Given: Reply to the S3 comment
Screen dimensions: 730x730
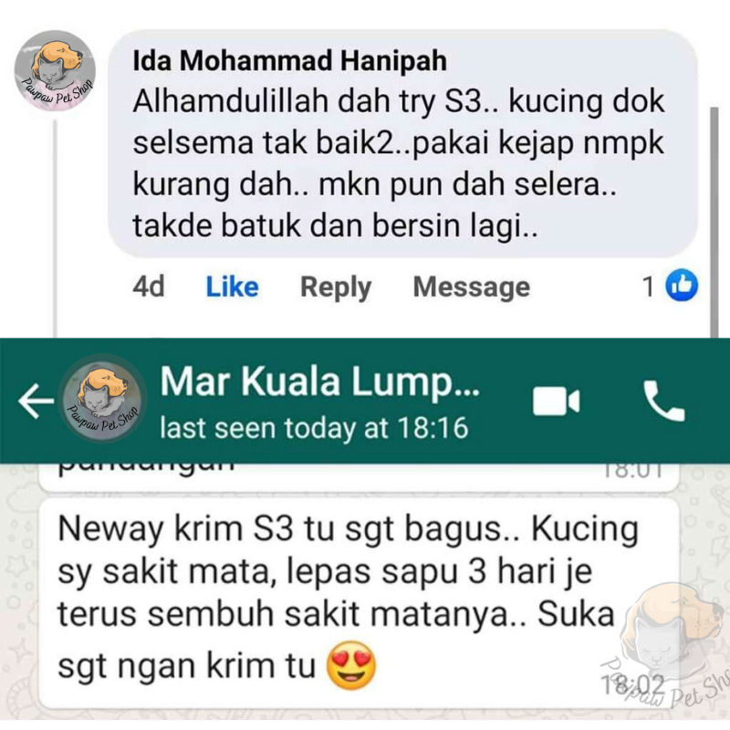Looking at the screenshot, I should 336,287.
